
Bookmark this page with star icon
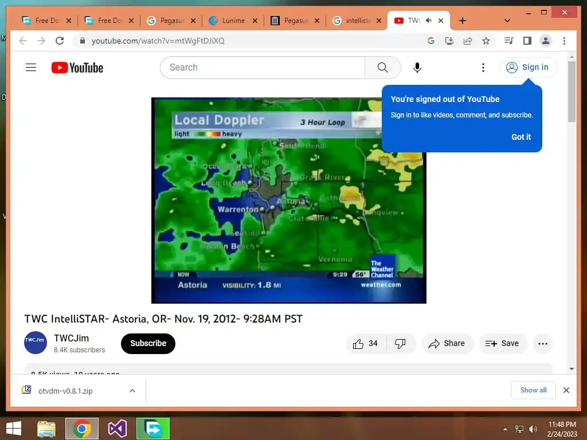(486, 41)
